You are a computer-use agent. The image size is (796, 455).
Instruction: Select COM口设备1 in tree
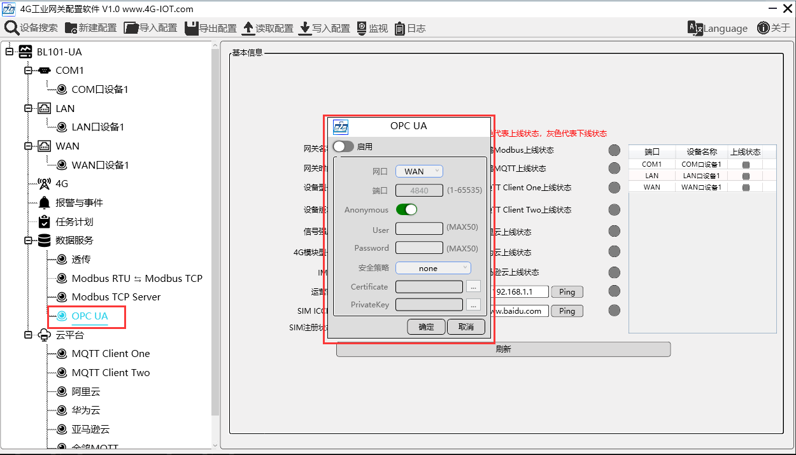pos(99,89)
